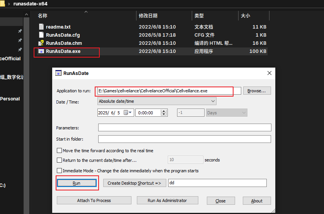
Task: Click the 文本文档 type cell for readme.txt
Action: click(203, 27)
